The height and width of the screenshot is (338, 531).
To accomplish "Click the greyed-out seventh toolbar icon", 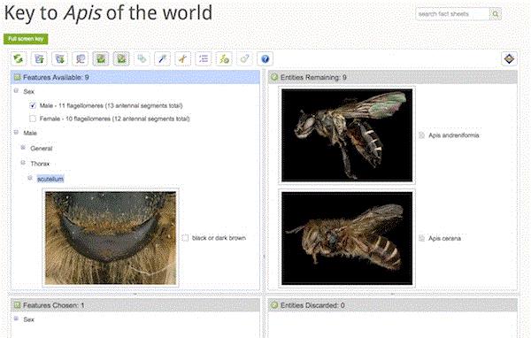I will click(x=142, y=59).
